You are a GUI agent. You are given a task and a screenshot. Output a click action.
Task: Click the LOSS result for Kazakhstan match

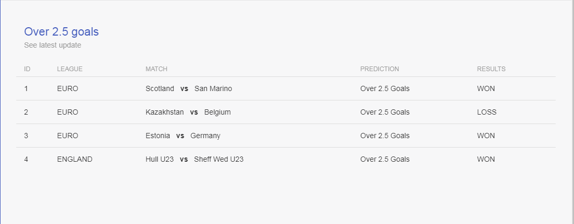(487, 112)
